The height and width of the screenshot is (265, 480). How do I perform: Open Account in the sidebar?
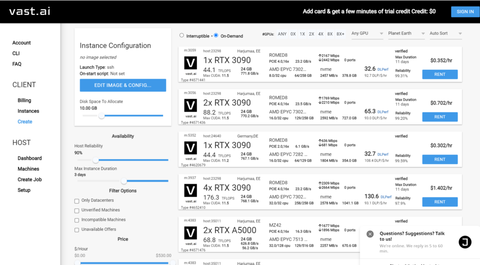point(22,43)
